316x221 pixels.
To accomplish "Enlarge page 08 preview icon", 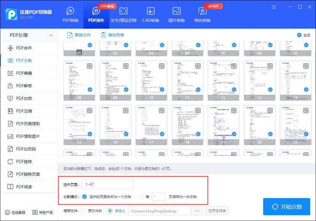I will coord(90,66).
